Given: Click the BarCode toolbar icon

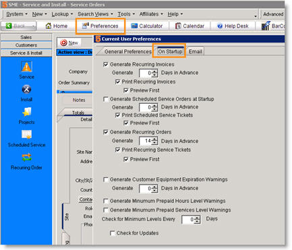Looking at the screenshot, I should tap(272, 26).
